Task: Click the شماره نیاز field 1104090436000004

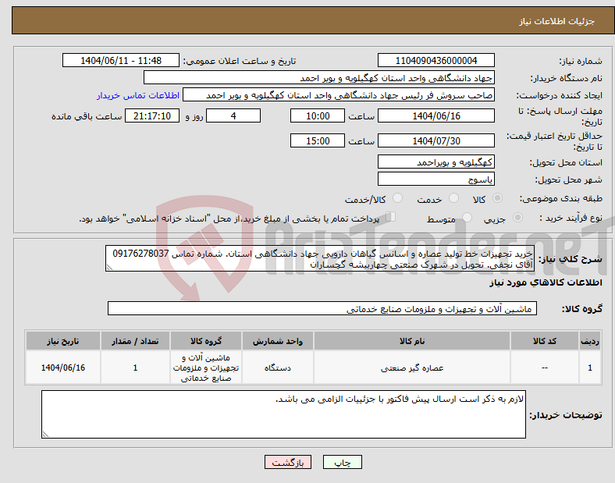Action: 435,60
